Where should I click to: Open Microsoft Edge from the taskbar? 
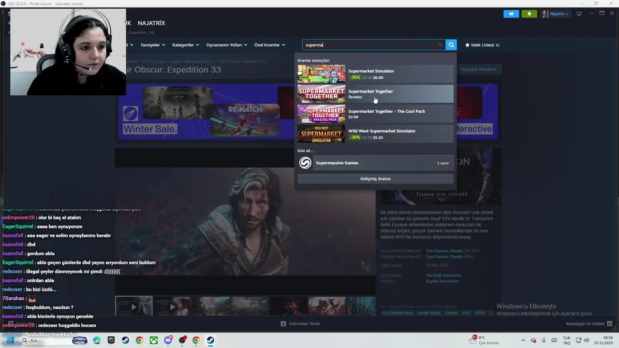point(97,340)
